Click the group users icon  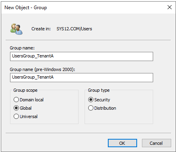point(16,29)
